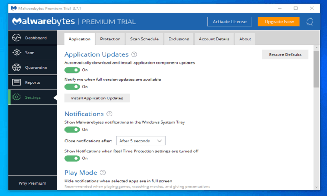Minimize the Malwarebytes window
This screenshot has width=327, height=196.
point(280,9)
